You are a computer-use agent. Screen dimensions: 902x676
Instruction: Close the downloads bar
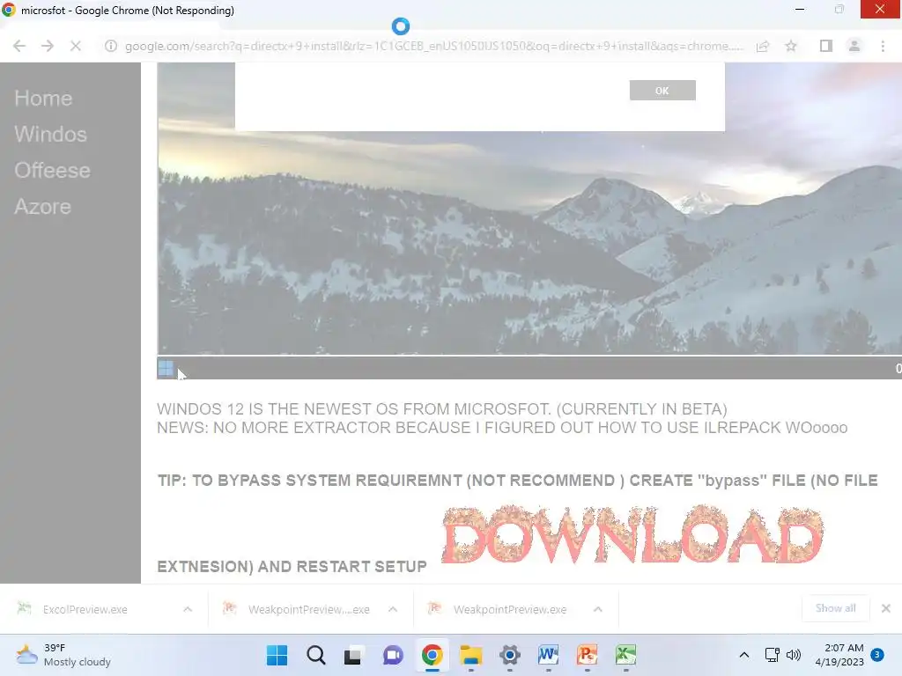[886, 608]
